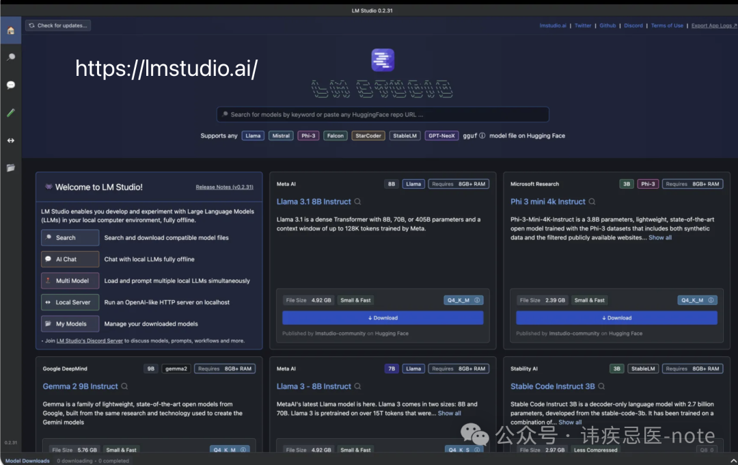Viewport: 738px width, 465px height.
Task: Open LM Studio's Discord Server link
Action: click(90, 341)
